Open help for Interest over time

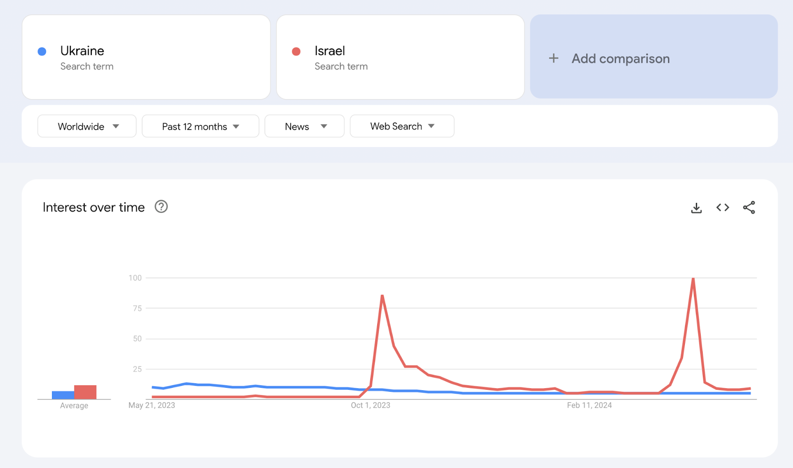(x=161, y=207)
